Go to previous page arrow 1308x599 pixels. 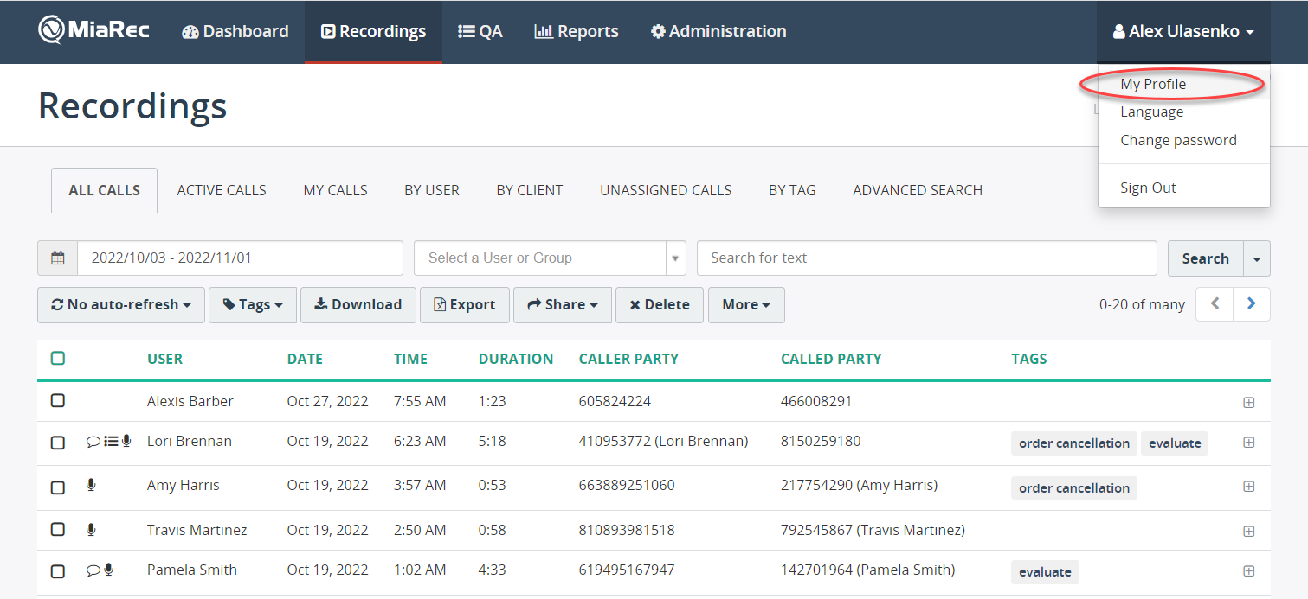click(1215, 304)
